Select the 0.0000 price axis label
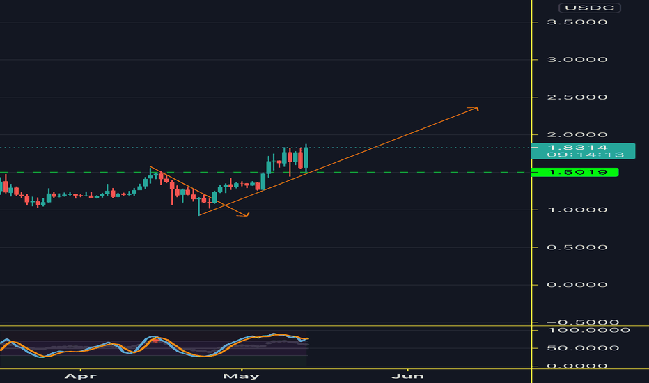Viewport: 649px width, 383px height. tap(577, 285)
